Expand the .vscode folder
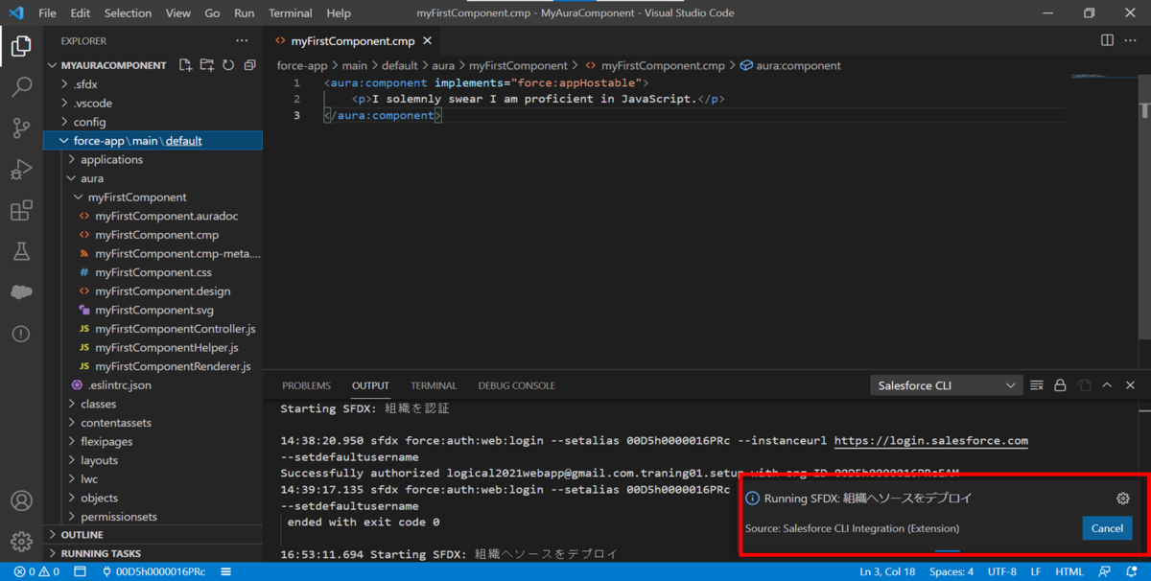 tap(153, 103)
